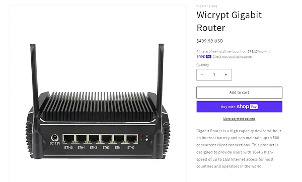Increase quantity with the plus icon
The image size is (302, 182).
click(x=226, y=74)
